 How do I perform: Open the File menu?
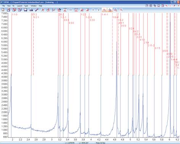click(3, 6)
